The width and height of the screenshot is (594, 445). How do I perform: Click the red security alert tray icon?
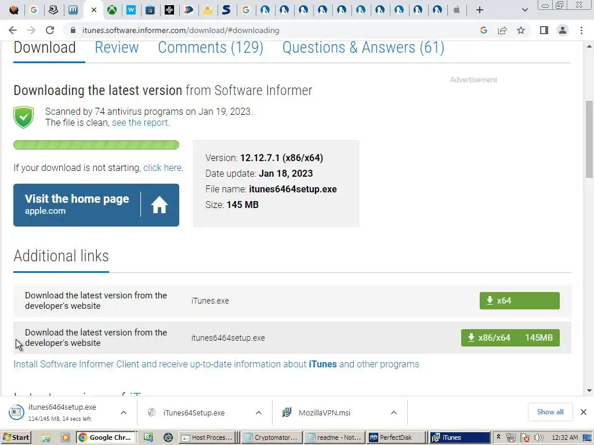(x=524, y=438)
